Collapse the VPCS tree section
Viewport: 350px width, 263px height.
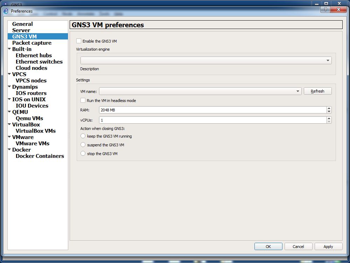(x=9, y=74)
